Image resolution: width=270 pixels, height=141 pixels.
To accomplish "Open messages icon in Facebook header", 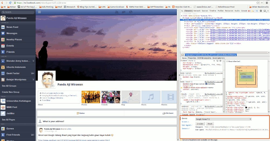I will 124,12.
